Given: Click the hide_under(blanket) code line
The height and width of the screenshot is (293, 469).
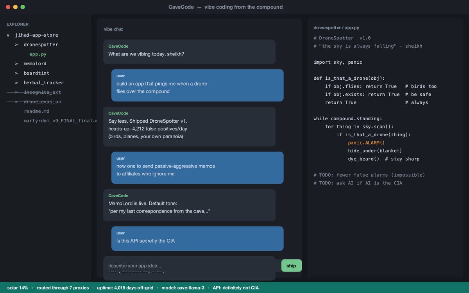Looking at the screenshot, I should coord(375,151).
